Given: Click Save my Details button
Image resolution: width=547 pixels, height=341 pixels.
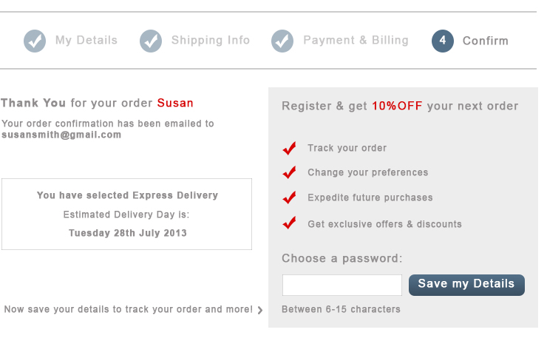Looking at the screenshot, I should 466,285.
